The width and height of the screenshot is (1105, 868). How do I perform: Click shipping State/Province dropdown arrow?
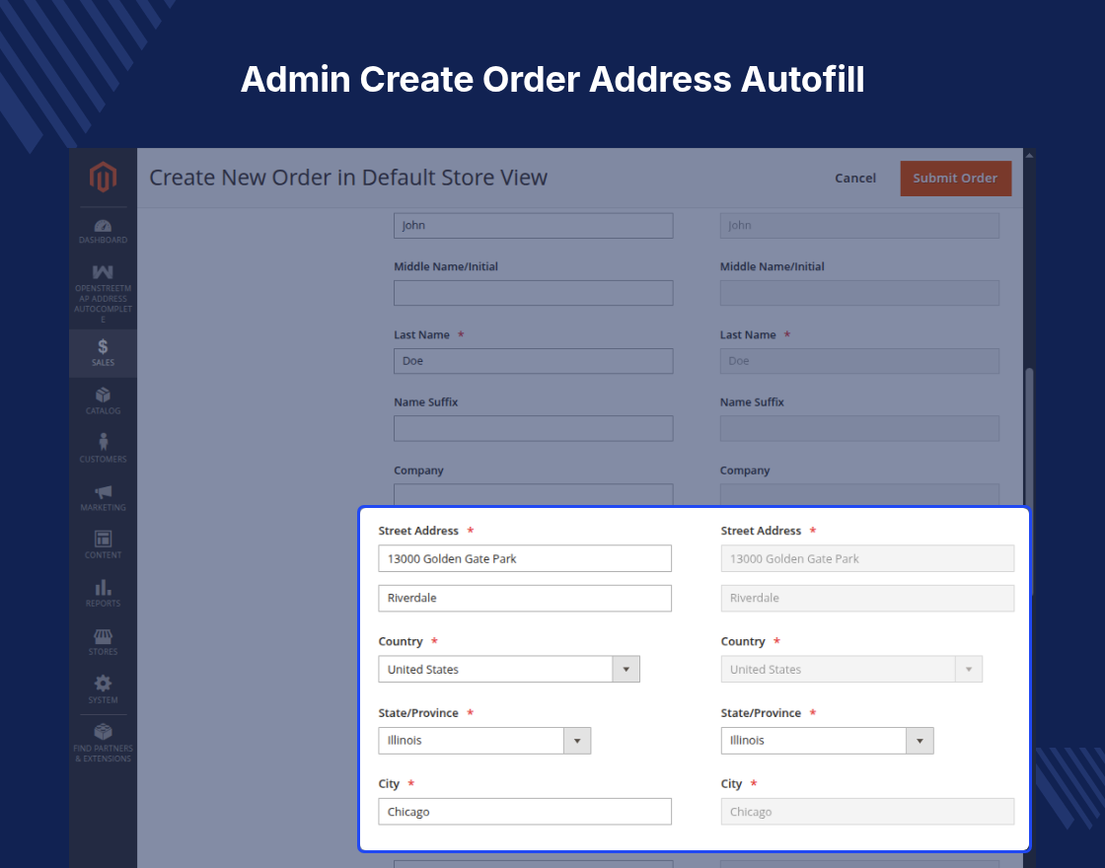tap(920, 741)
